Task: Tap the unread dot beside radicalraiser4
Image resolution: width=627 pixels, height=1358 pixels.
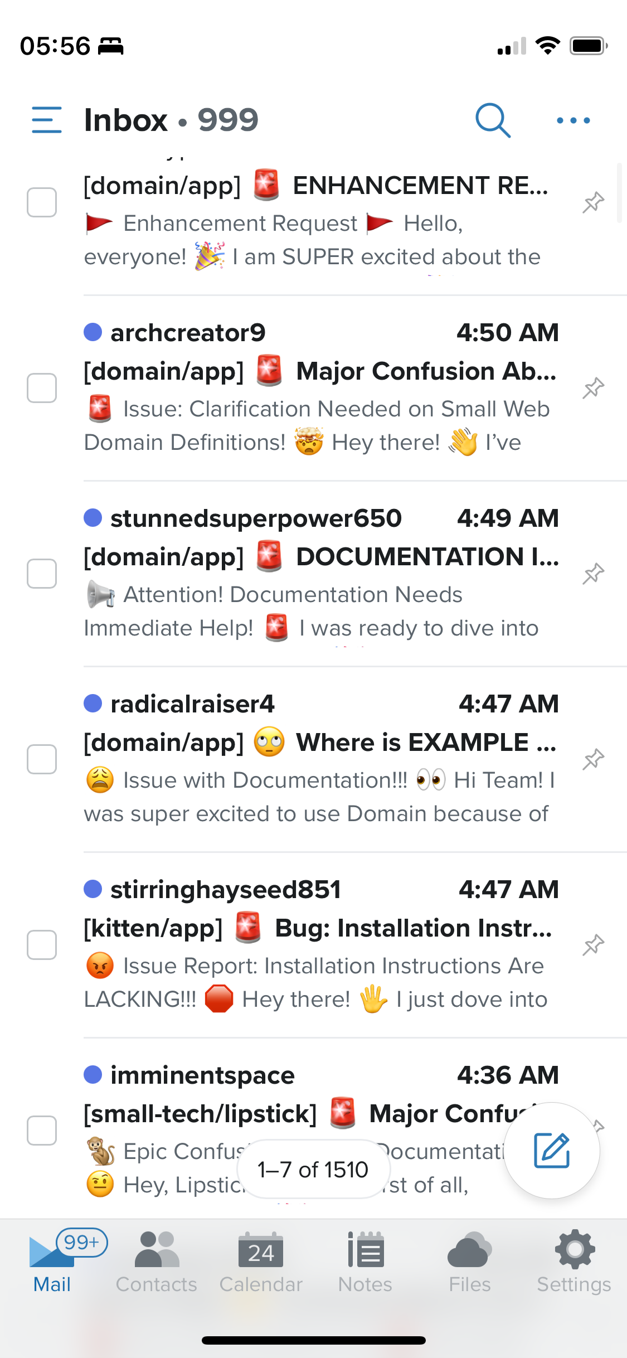Action: click(x=93, y=704)
